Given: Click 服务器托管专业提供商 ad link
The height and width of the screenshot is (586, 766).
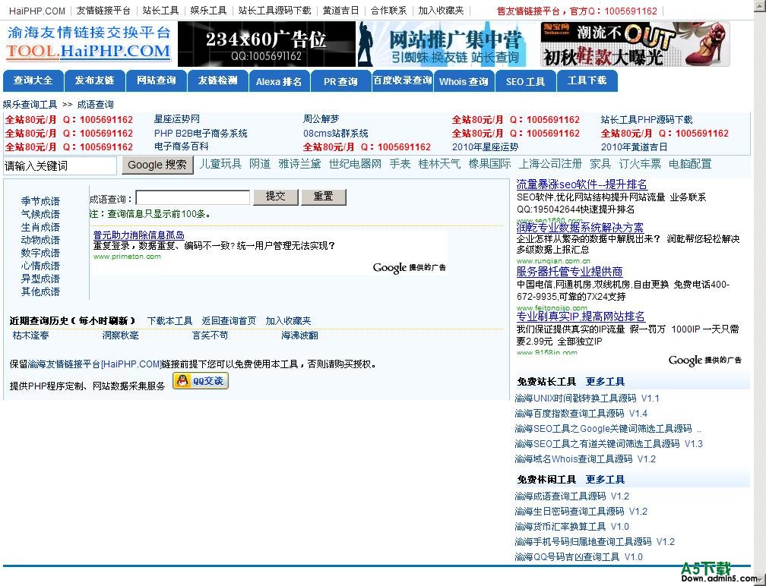Looking at the screenshot, I should tap(570, 271).
